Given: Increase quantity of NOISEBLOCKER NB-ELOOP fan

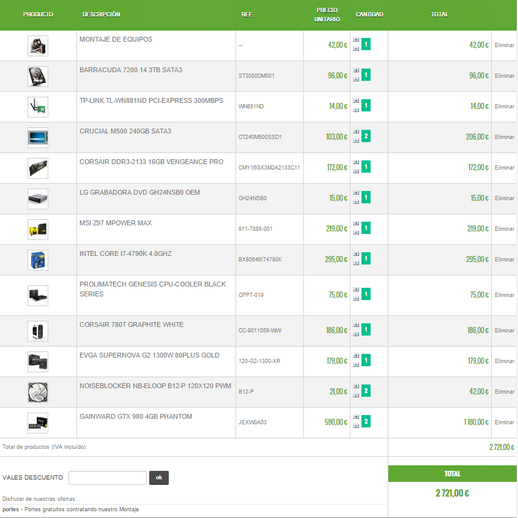Looking at the screenshot, I should click(x=356, y=386).
